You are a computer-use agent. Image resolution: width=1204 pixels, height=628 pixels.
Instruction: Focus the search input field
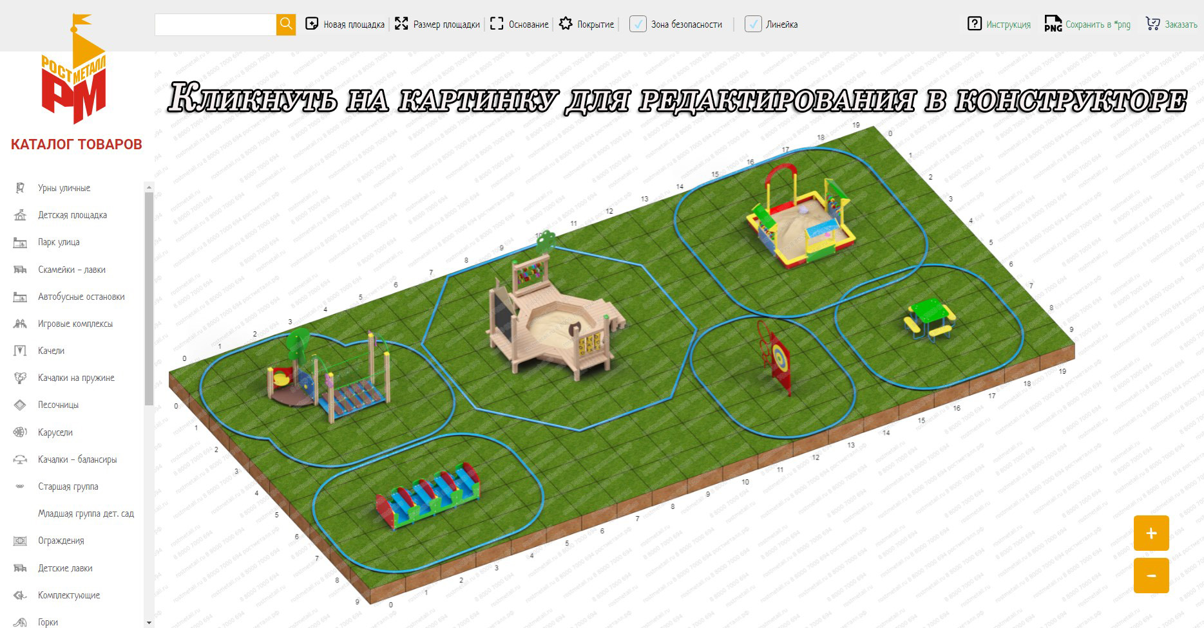pyautogui.click(x=215, y=24)
